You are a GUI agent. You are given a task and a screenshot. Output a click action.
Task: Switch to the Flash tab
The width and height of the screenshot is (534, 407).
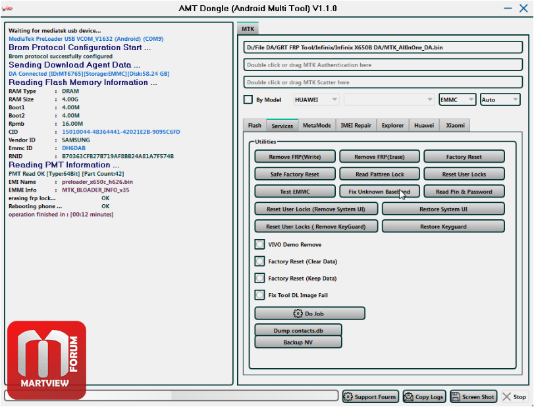click(255, 125)
